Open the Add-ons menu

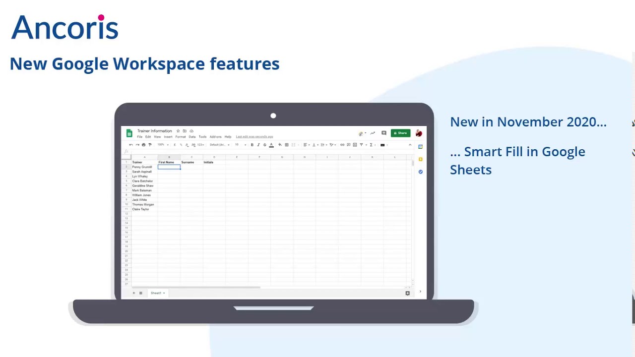pos(215,137)
